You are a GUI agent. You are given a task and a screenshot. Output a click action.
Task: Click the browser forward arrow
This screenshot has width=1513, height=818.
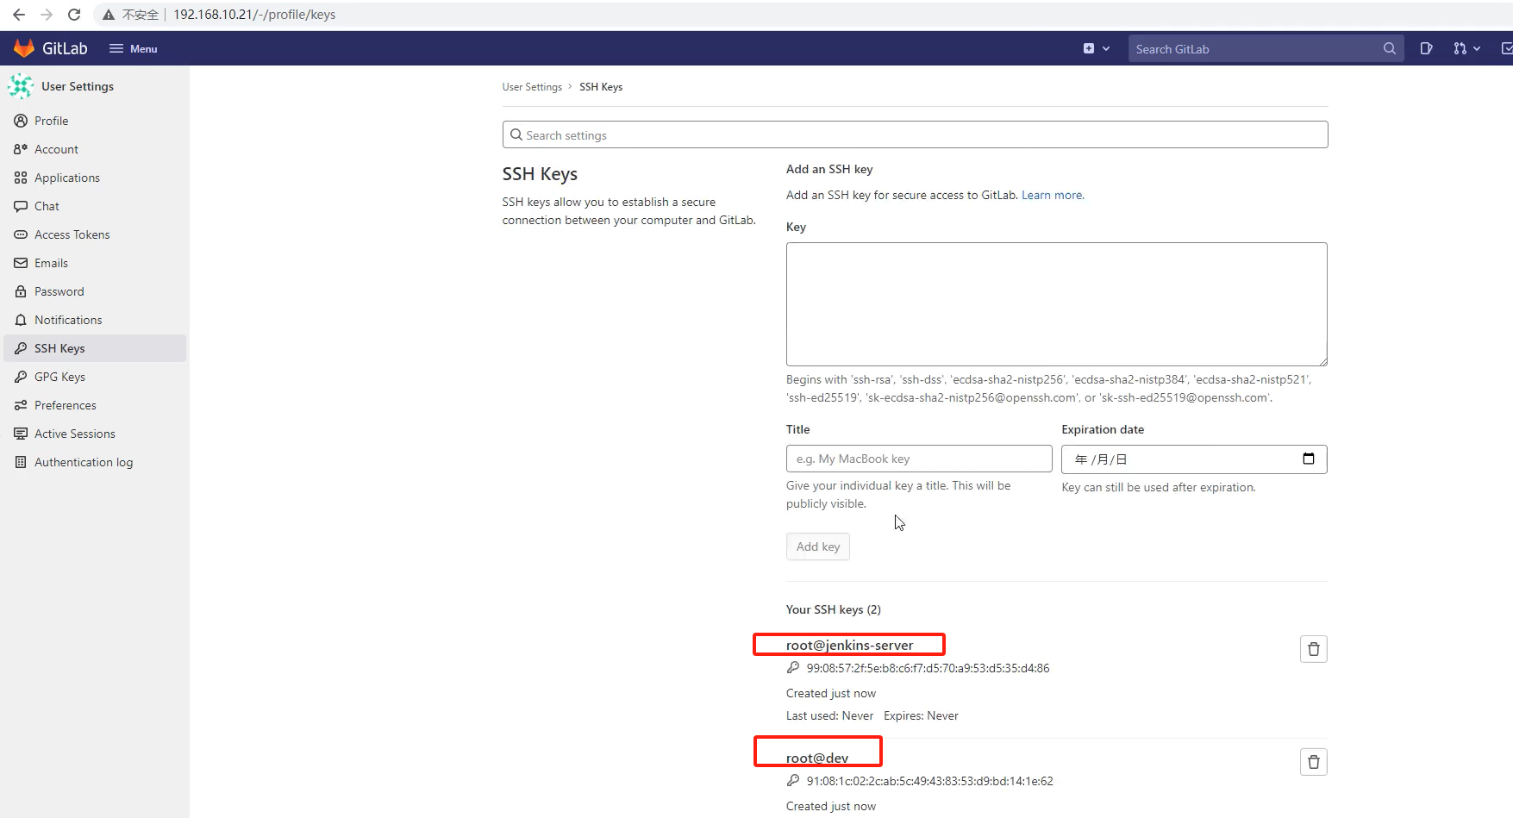point(47,15)
